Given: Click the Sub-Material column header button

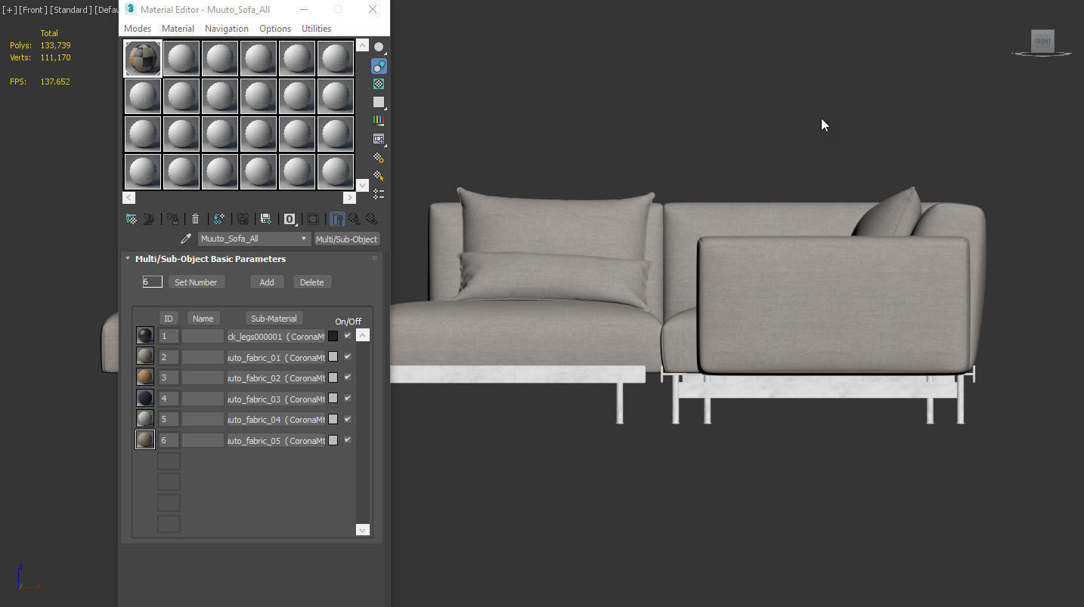Looking at the screenshot, I should (274, 319).
